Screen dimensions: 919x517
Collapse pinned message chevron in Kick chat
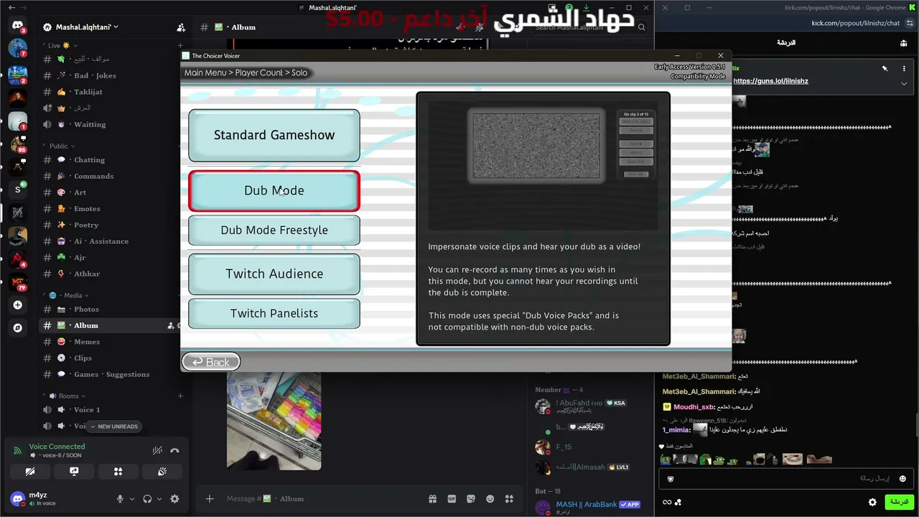click(x=905, y=83)
